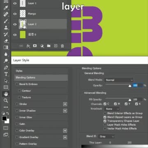Create new adjustment layer
The width and height of the screenshot is (148, 148).
point(42,46)
